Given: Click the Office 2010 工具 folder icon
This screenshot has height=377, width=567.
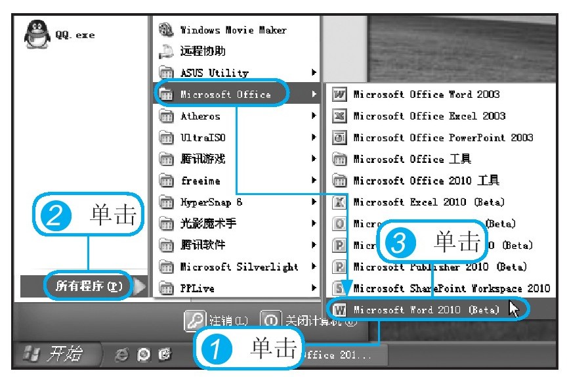Looking at the screenshot, I should click(339, 180).
